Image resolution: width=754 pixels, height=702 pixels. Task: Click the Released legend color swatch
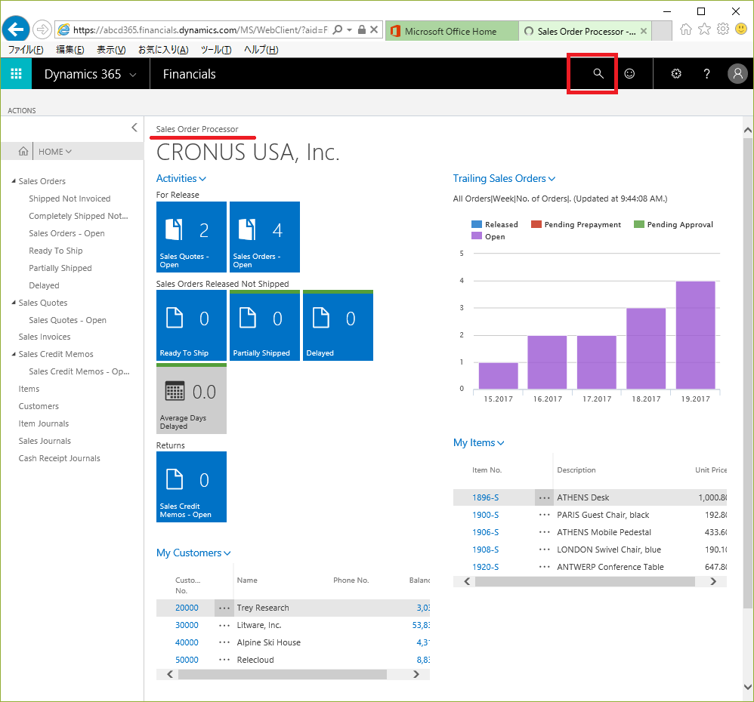[477, 224]
